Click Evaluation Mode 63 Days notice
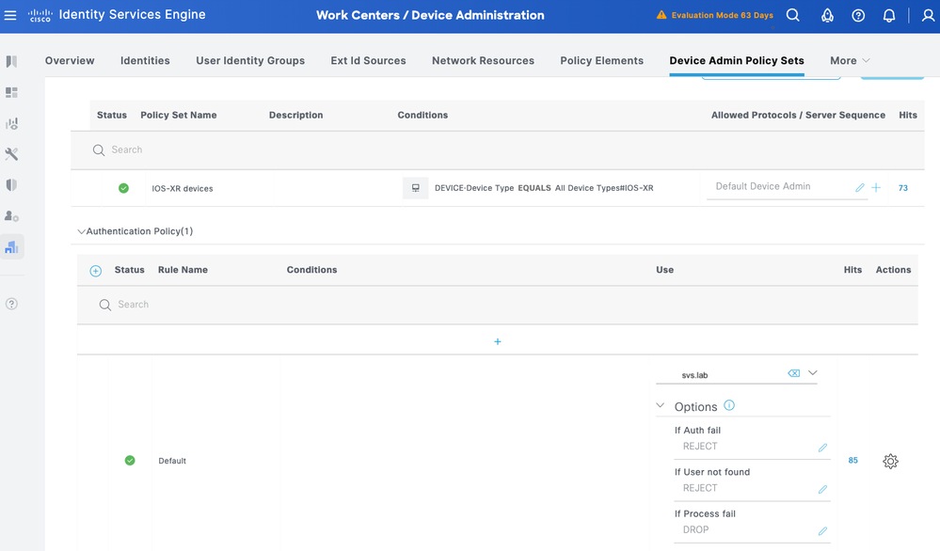 click(x=722, y=15)
